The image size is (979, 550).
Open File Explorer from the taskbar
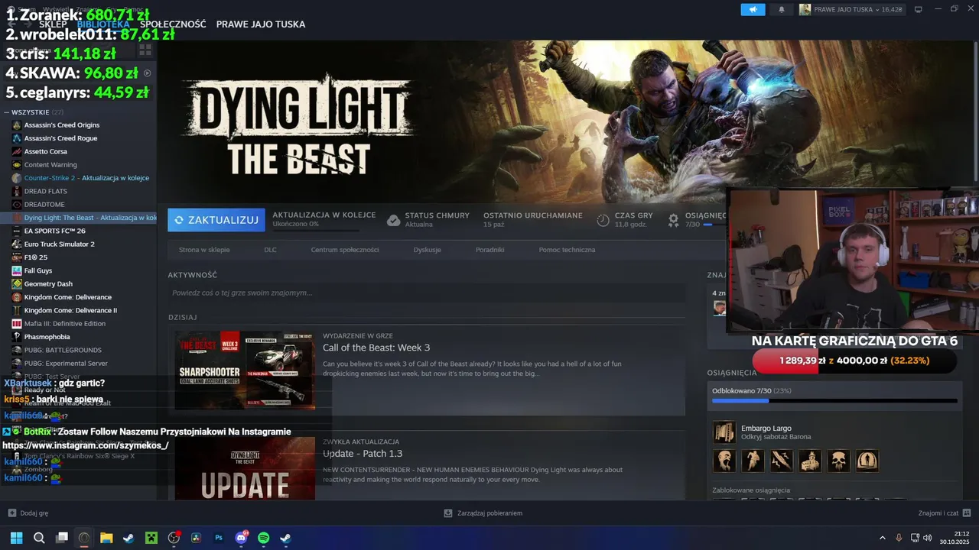pos(106,538)
